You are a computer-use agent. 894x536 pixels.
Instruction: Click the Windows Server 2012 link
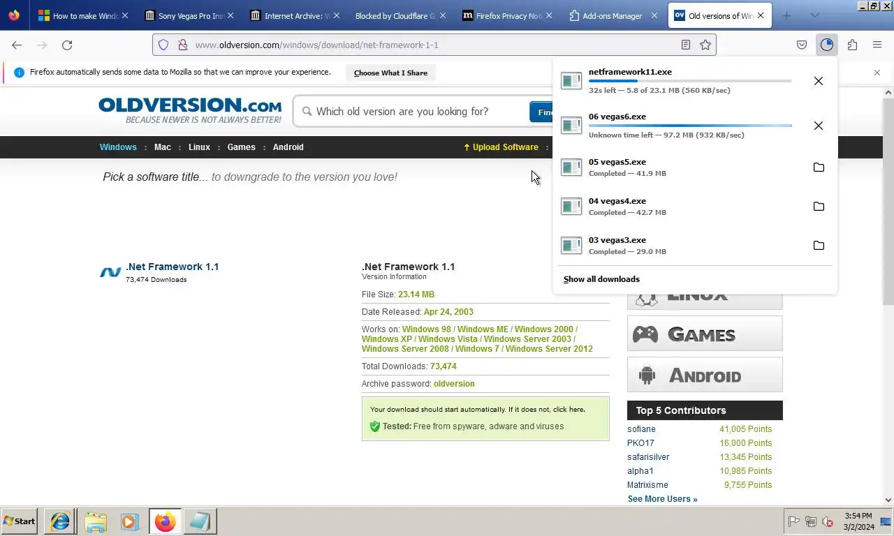click(549, 349)
